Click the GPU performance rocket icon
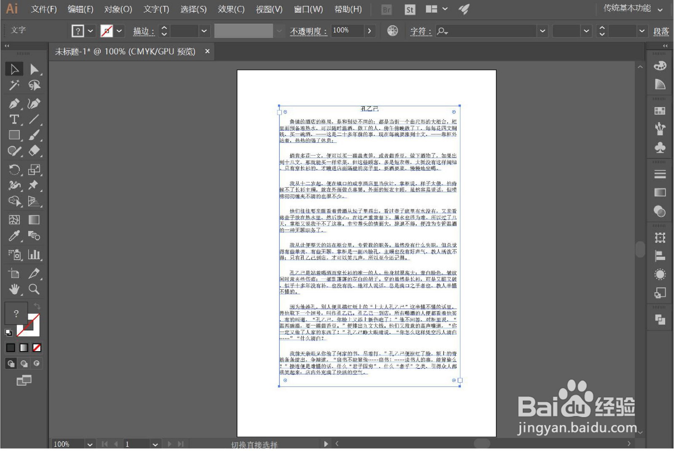Viewport: 674px width, 451px height. click(x=464, y=9)
